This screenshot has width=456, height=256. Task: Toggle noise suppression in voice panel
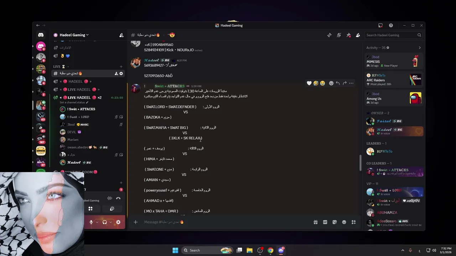(110, 198)
